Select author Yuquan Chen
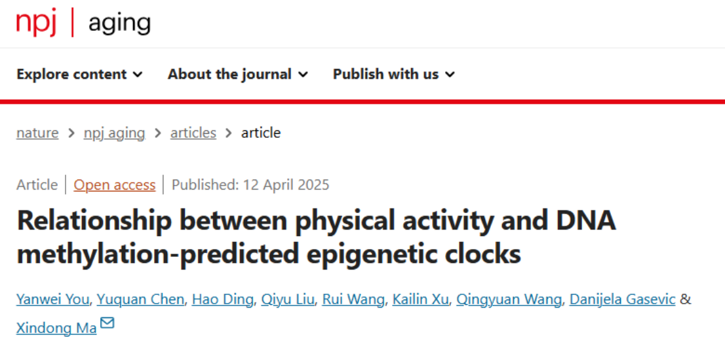Viewport: 725px width, 358px height. [x=140, y=300]
